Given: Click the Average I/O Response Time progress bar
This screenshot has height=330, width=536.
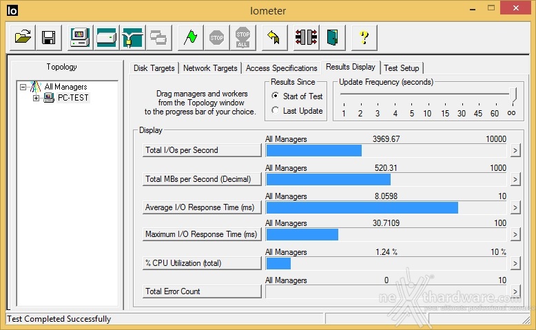Looking at the screenshot, I should [386, 207].
